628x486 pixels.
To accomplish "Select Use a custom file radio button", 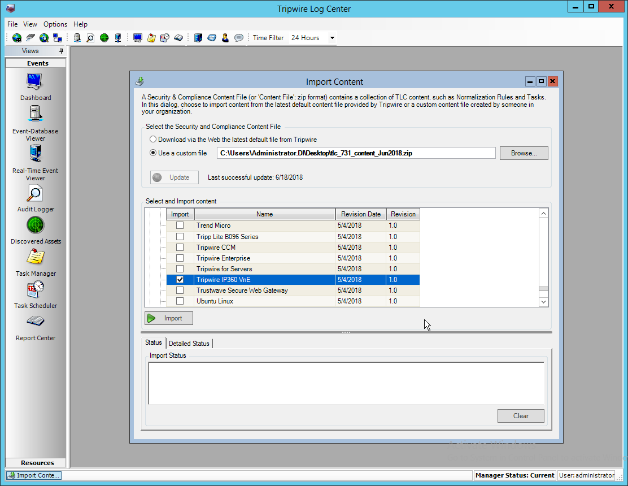I will tap(153, 153).
